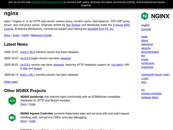Open the Docs link below the intro
This screenshot has height=130, width=173.
coord(7,35)
